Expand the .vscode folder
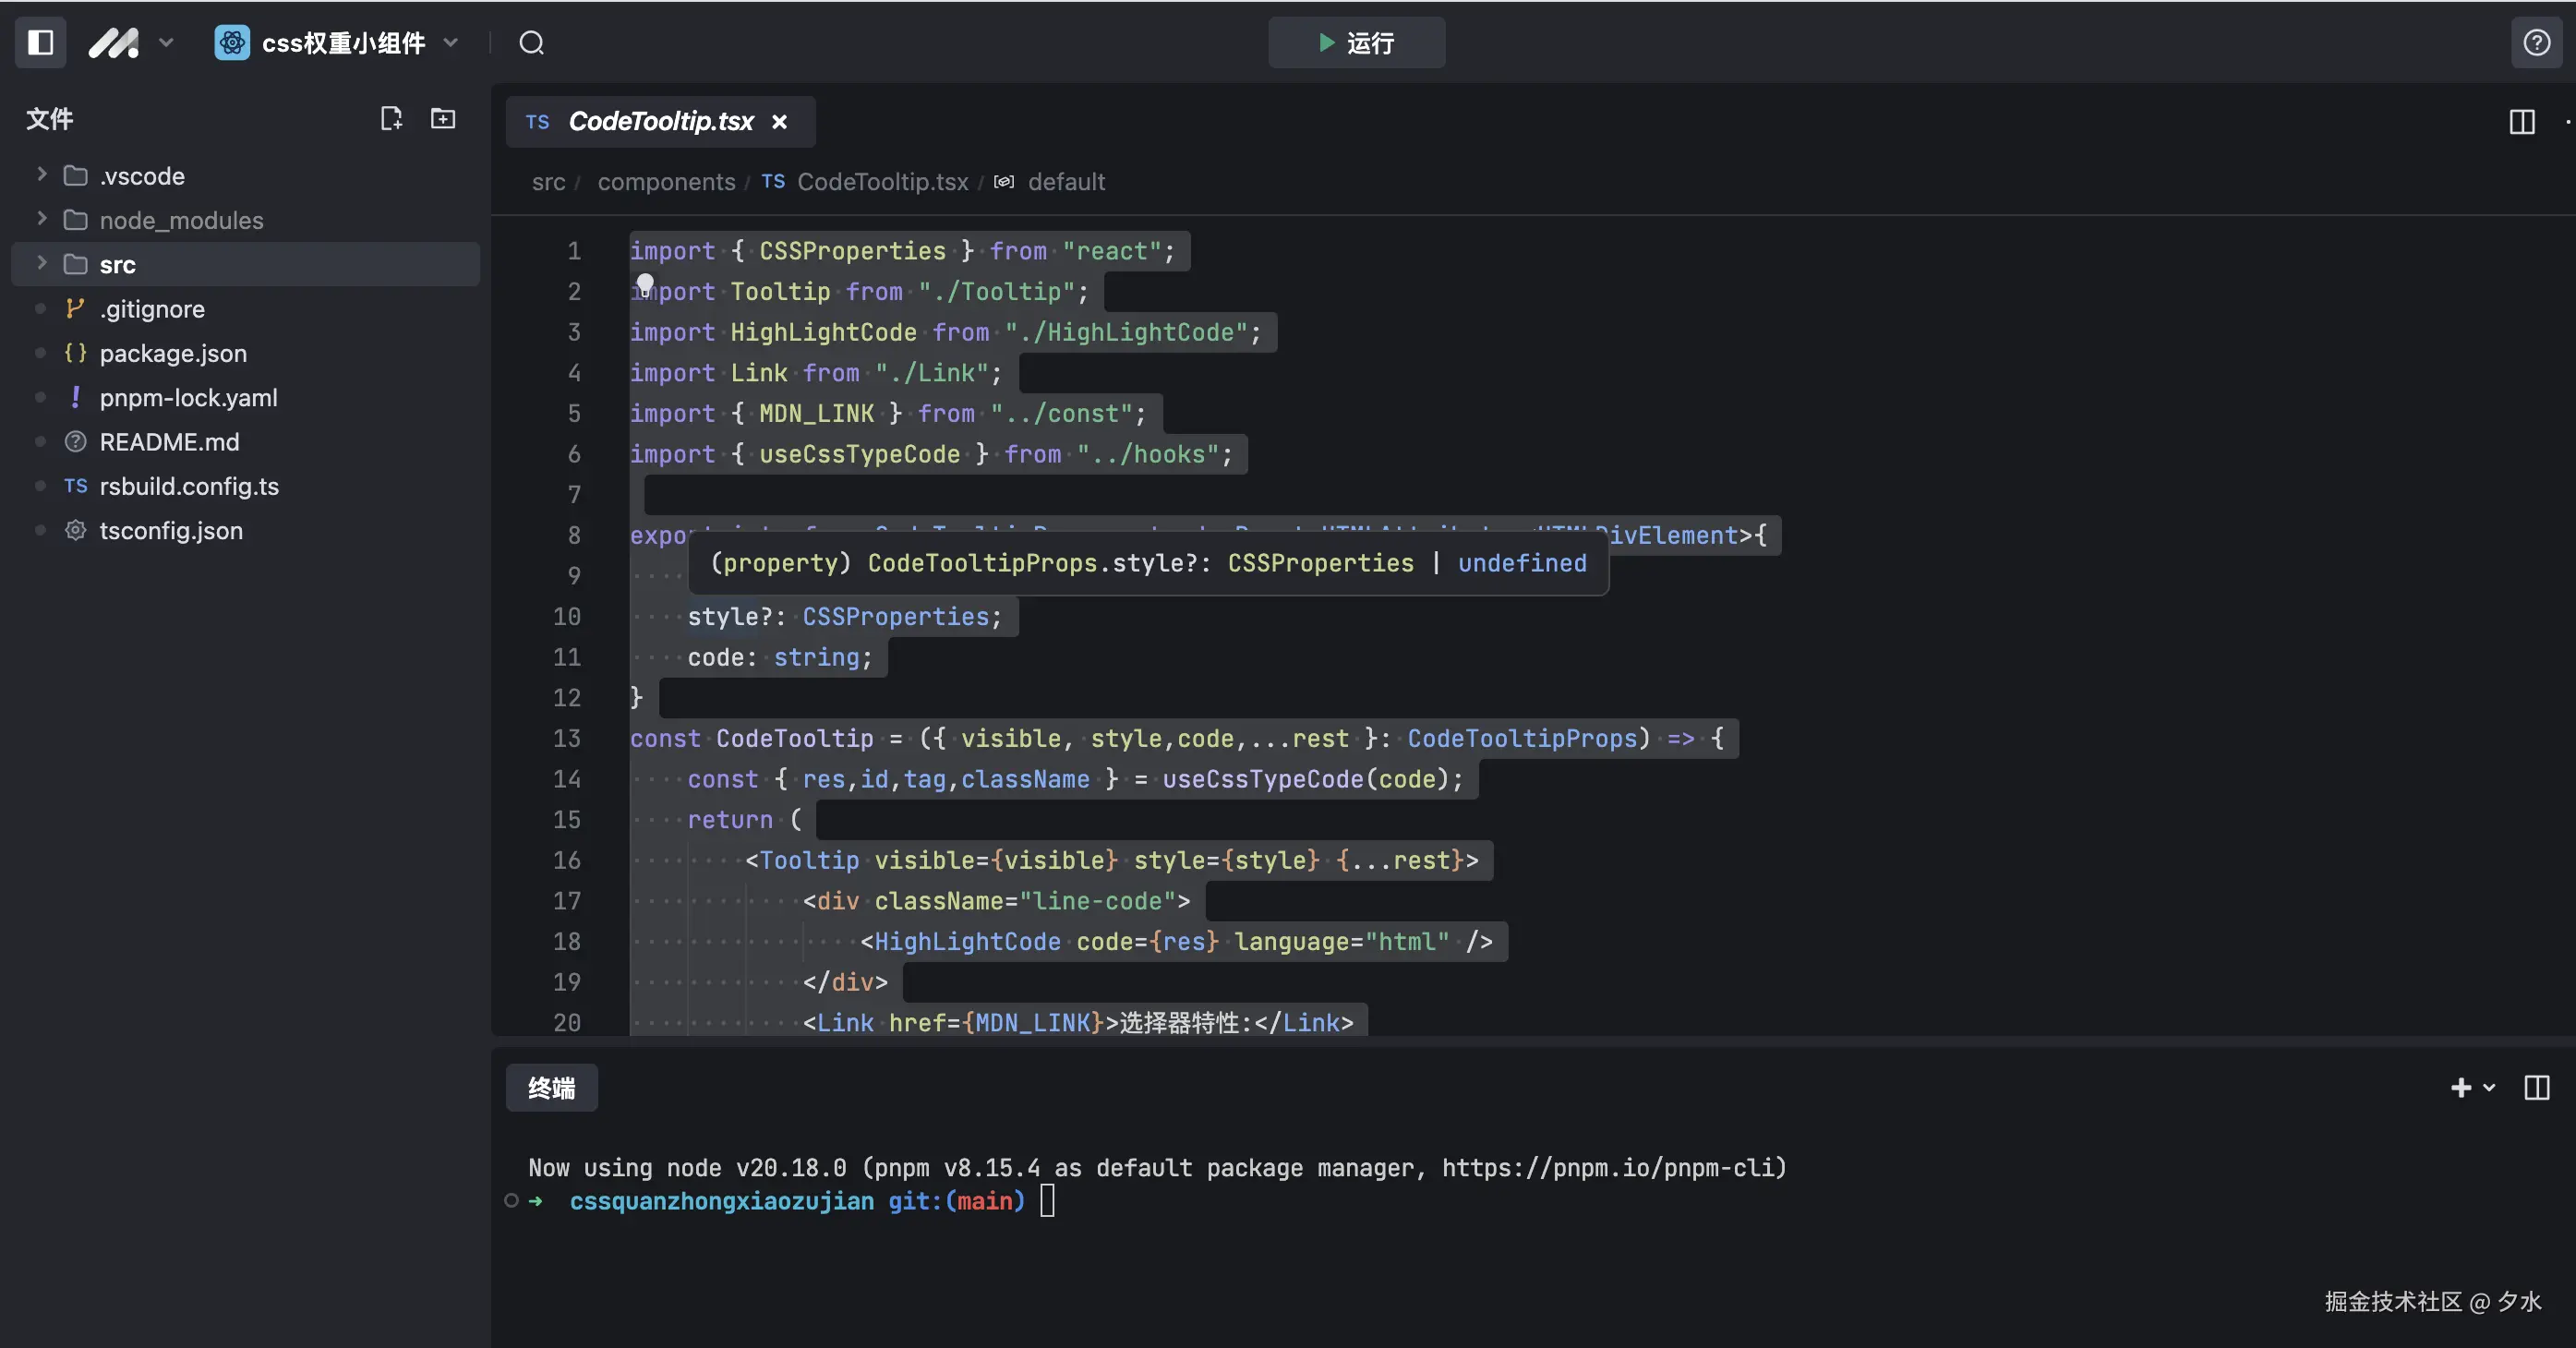 pos(142,176)
